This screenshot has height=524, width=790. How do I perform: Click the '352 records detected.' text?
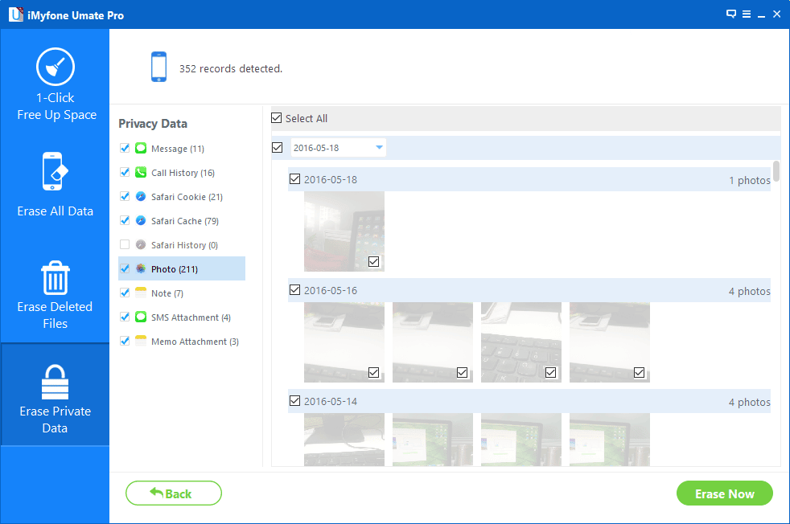point(231,68)
